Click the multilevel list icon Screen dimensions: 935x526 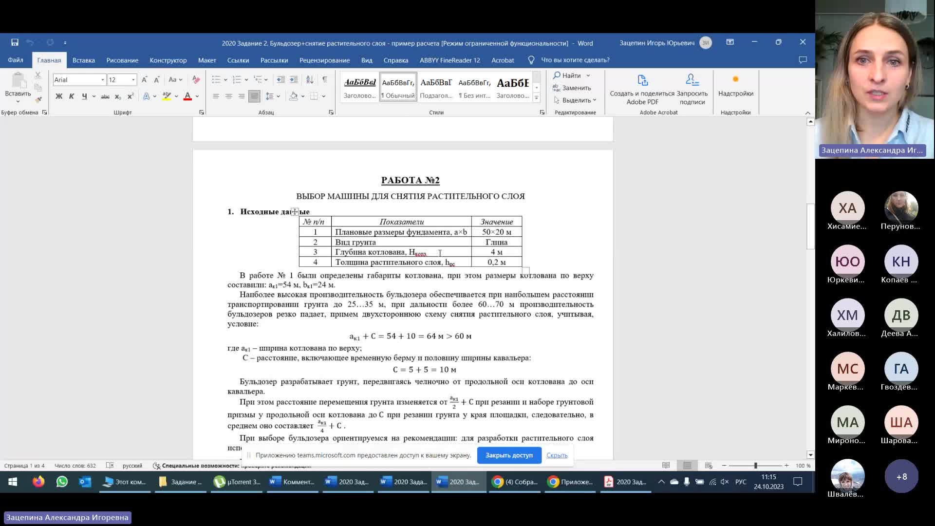(258, 79)
